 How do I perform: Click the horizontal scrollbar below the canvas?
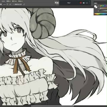pos(52,106)
